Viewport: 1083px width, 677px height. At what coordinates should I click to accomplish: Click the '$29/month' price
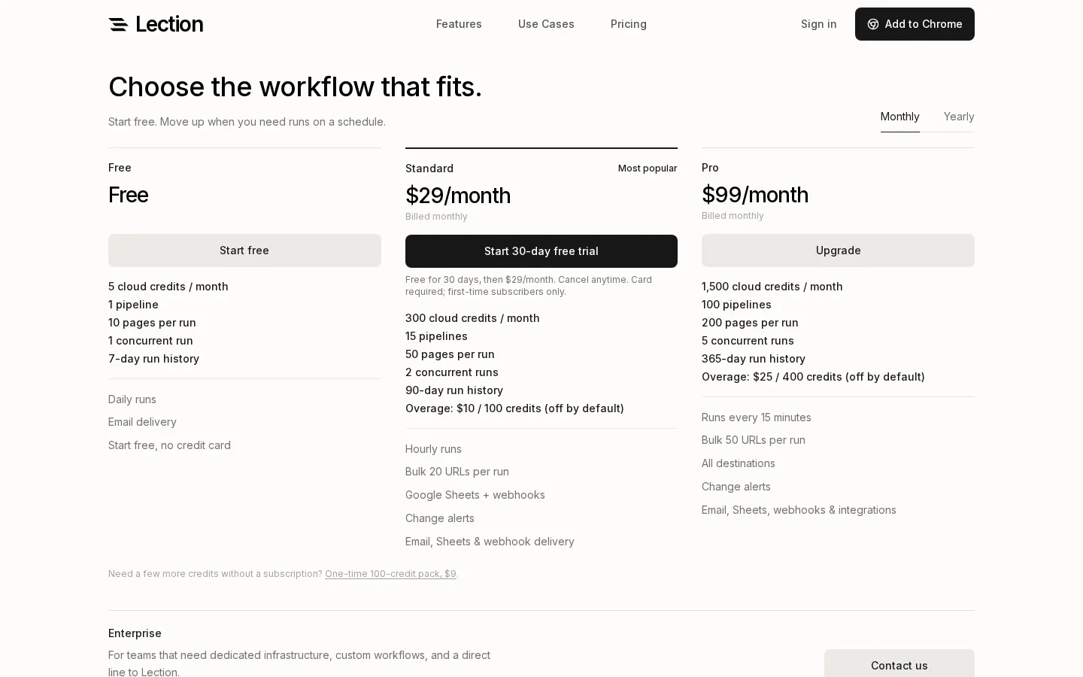point(458,196)
